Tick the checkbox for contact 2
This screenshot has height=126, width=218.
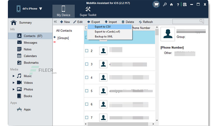87,51
